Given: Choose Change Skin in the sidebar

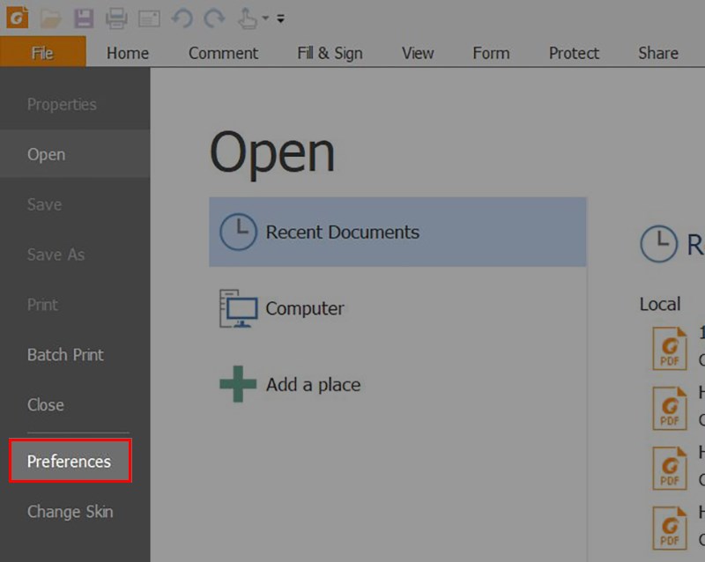Looking at the screenshot, I should [70, 512].
